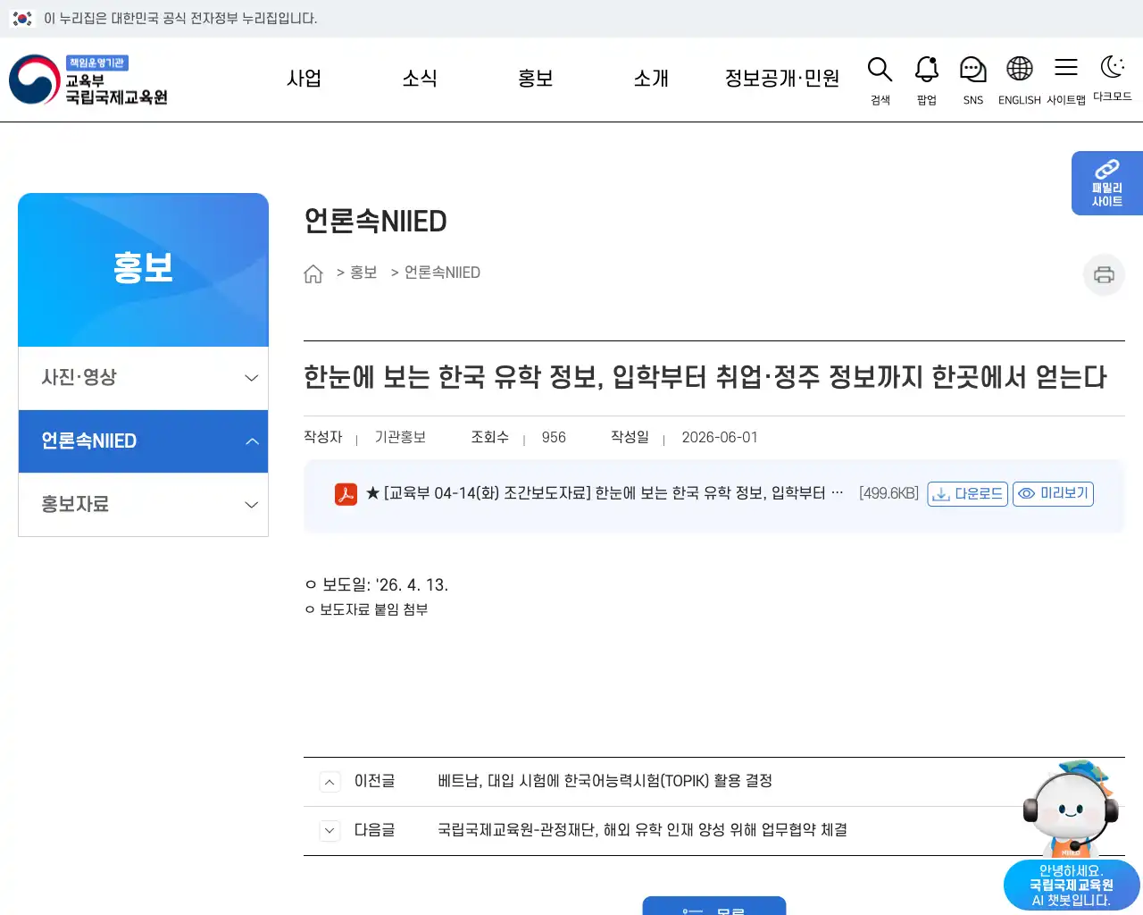Image resolution: width=1143 pixels, height=915 pixels.
Task: Open the popup (팝업) bell icon
Action: coord(927,80)
